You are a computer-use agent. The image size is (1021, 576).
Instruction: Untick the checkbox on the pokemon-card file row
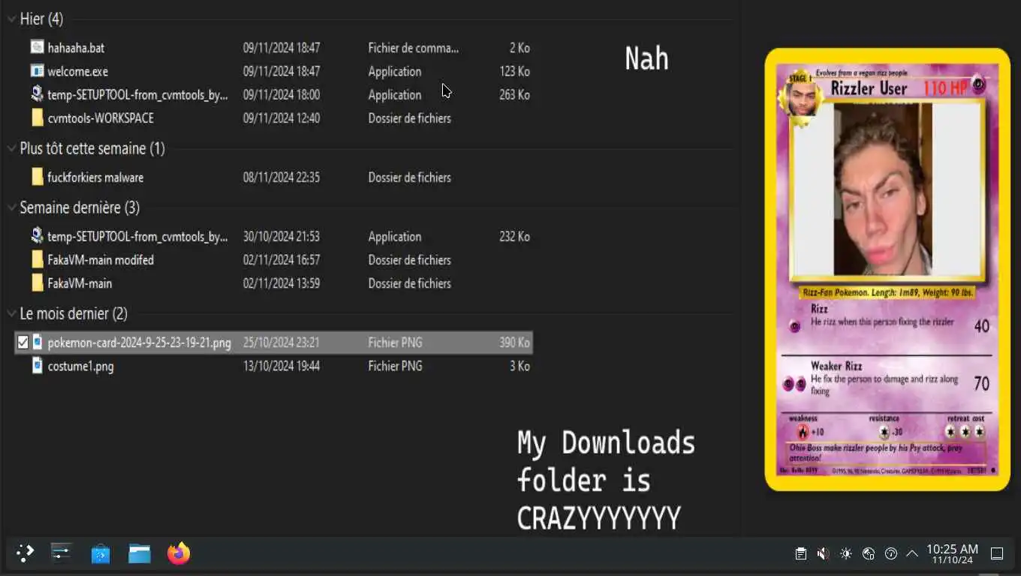(x=23, y=343)
